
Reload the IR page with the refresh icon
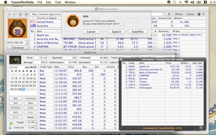pos(21,14)
